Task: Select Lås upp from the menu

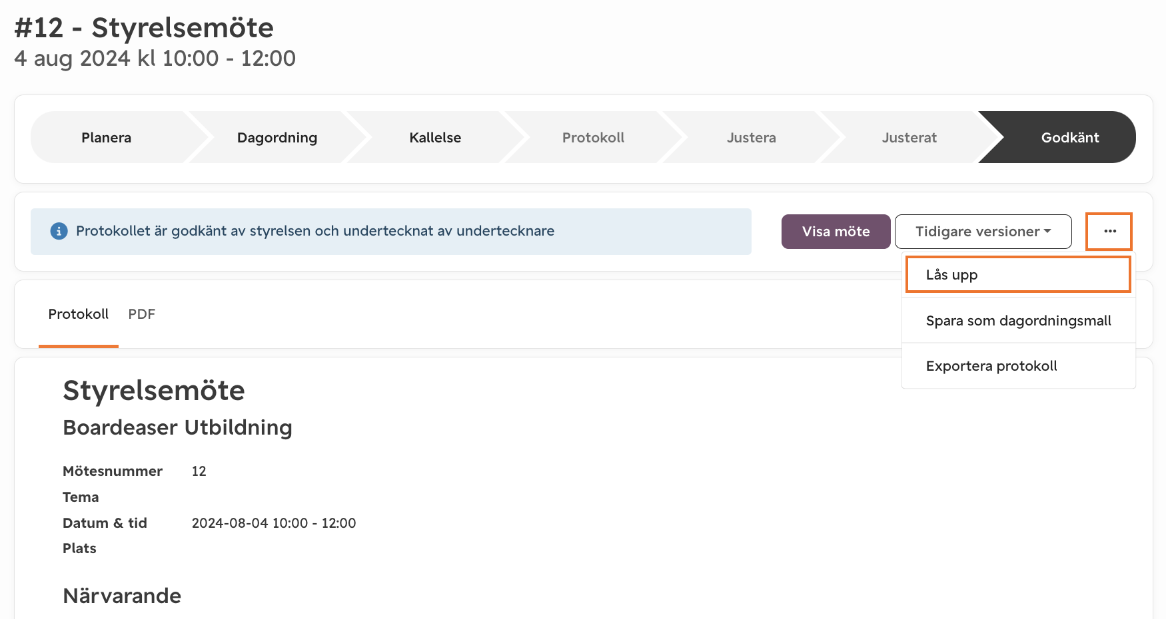Action: pos(1018,275)
